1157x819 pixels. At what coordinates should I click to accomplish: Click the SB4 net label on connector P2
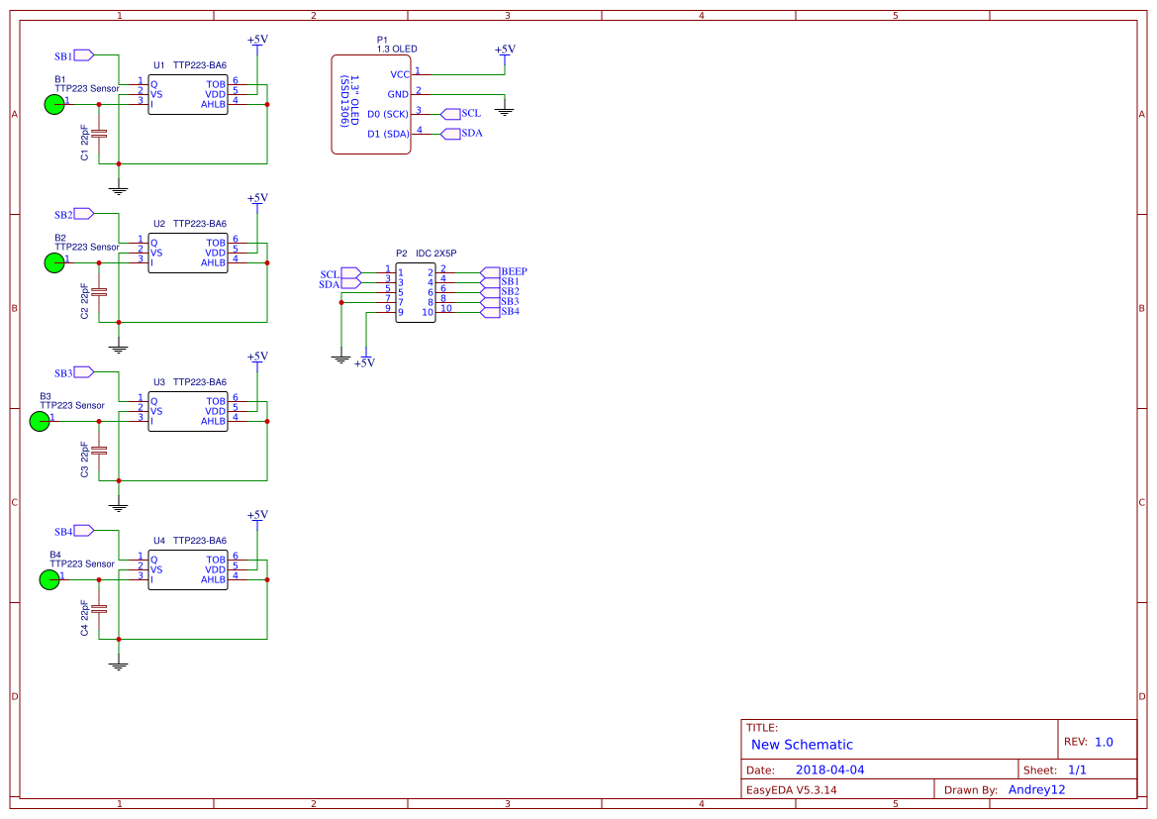[510, 309]
